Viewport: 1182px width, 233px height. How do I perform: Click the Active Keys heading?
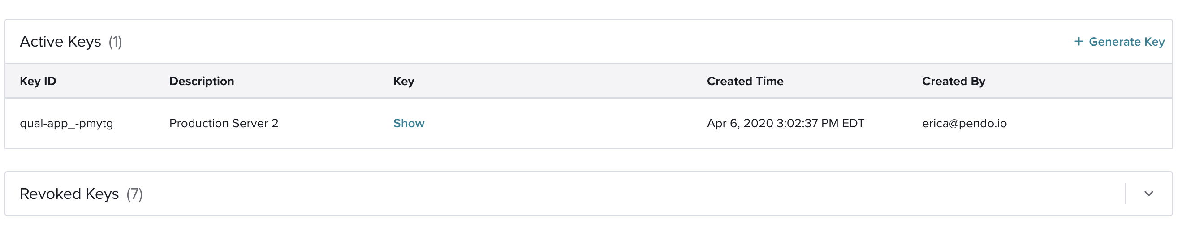point(60,42)
